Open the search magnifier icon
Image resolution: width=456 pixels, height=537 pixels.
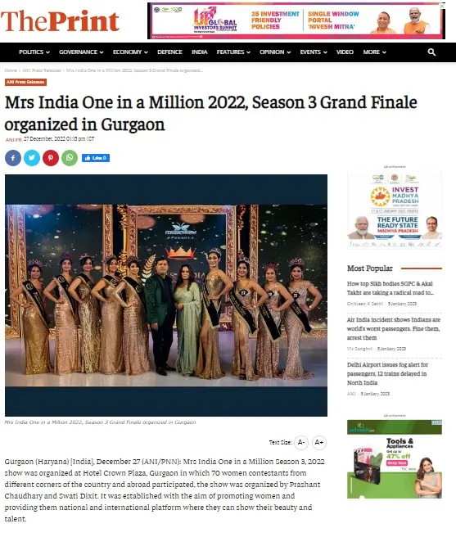point(431,52)
